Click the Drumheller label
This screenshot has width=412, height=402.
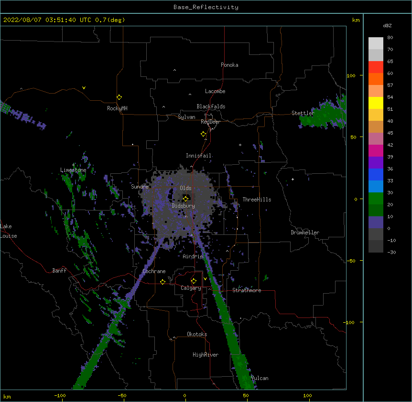(305, 233)
